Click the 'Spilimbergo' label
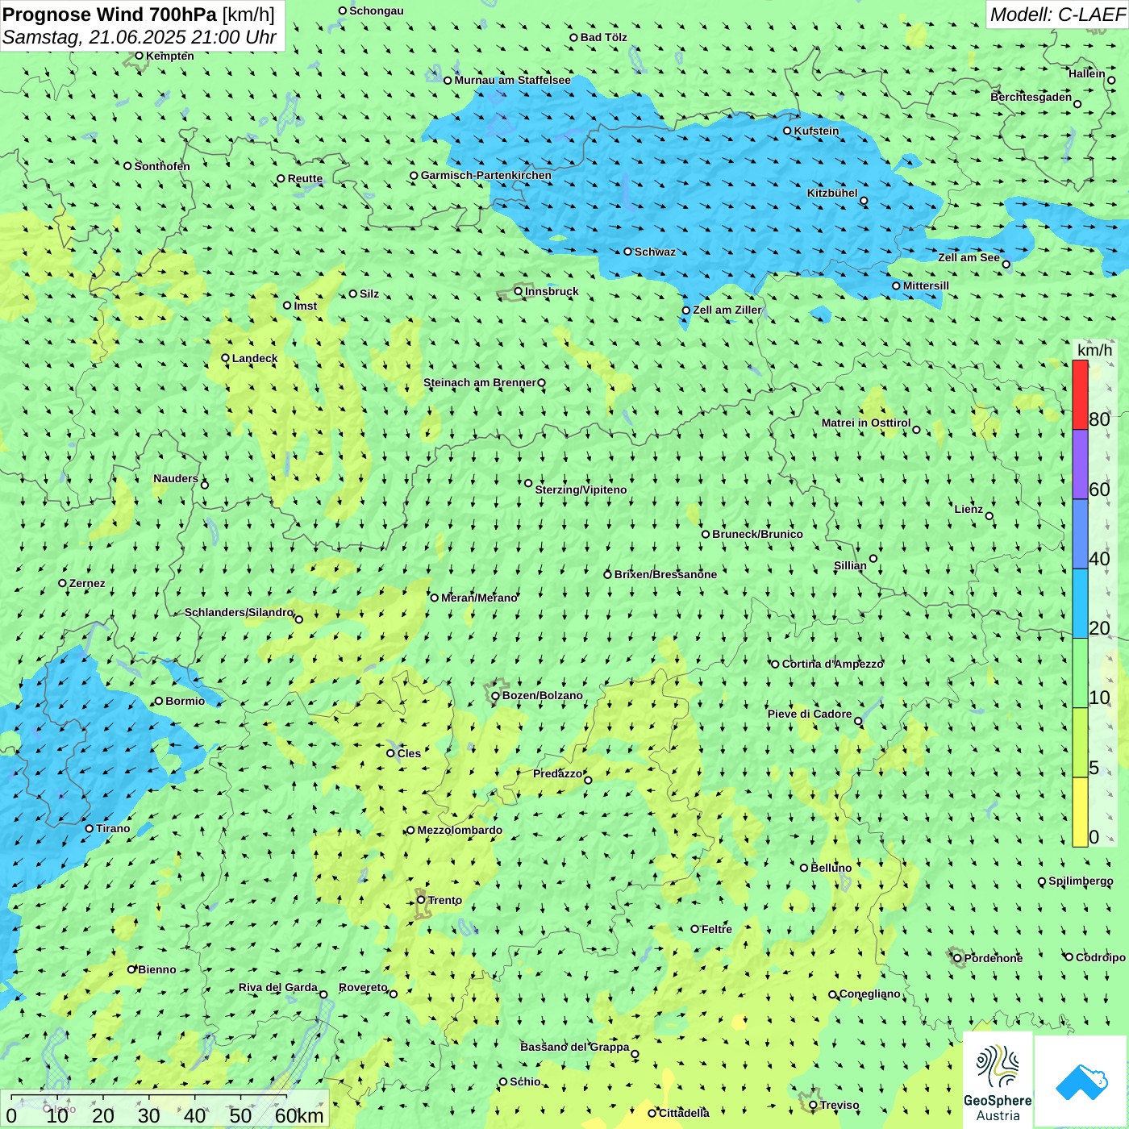Screen dimensions: 1129x1129 point(1081,881)
